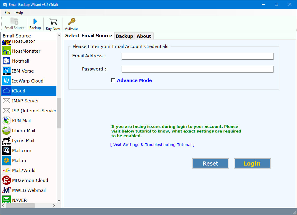The width and height of the screenshot is (297, 215).
Task: Click the Reset button
Action: (210, 163)
